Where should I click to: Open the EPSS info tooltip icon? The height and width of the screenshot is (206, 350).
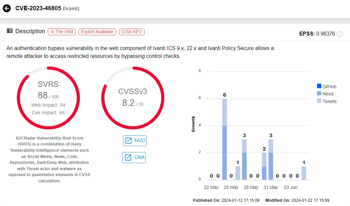339,34
